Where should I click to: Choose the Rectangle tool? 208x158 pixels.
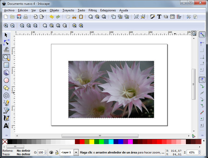pos(6,65)
